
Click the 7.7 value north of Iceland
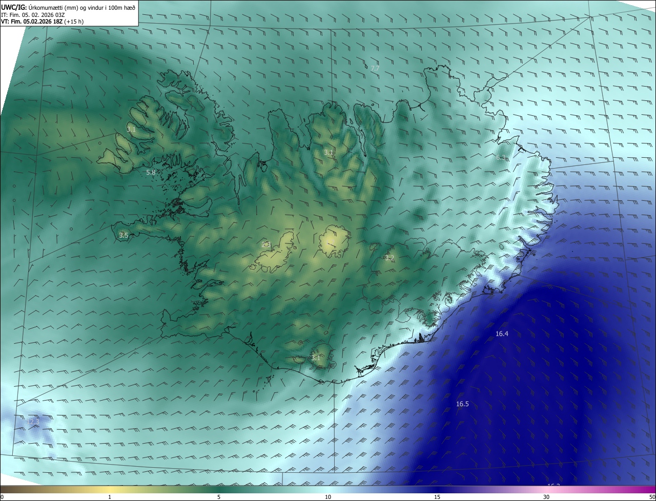(x=375, y=68)
